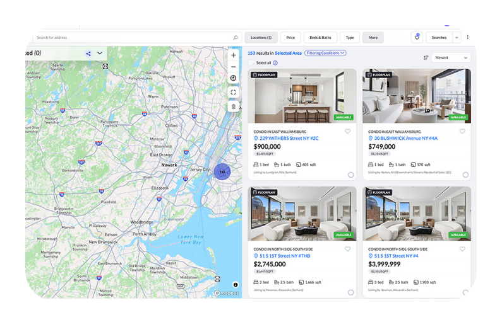Open photo of 51 S 1st Street #THB
Viewport: 502px width, 327px height.
pos(302,214)
